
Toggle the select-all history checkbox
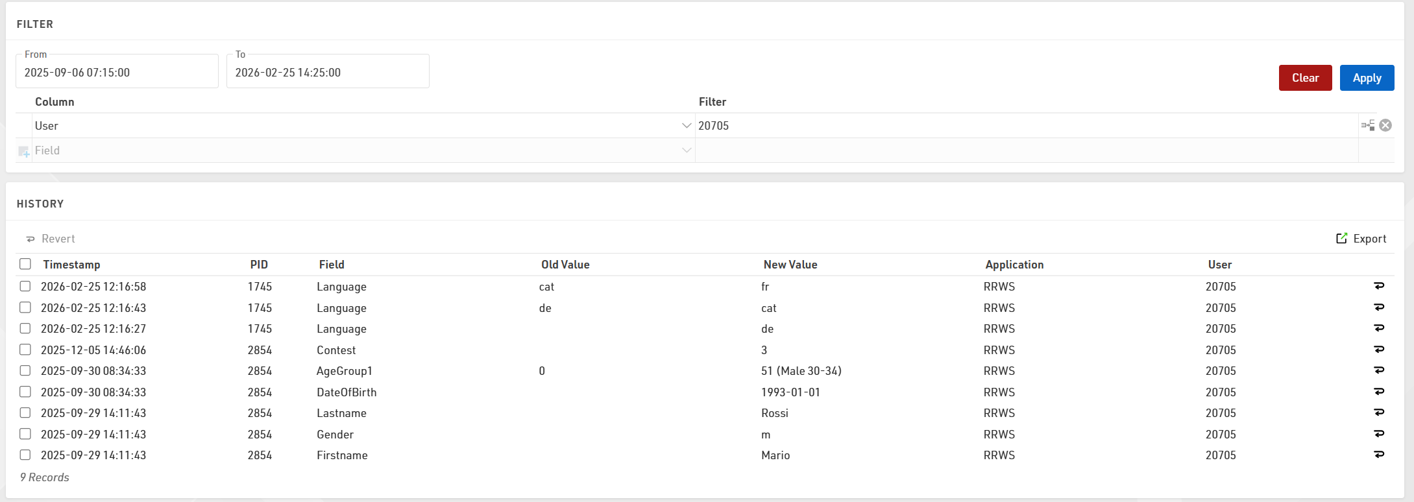[25, 264]
